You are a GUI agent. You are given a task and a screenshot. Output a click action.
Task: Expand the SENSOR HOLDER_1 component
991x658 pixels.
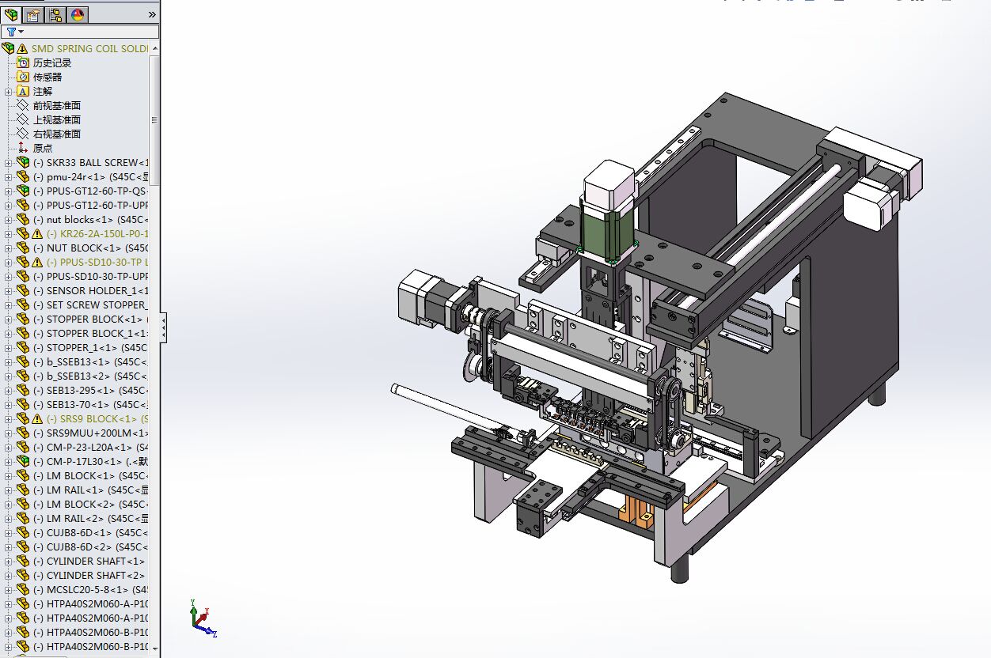[9, 290]
